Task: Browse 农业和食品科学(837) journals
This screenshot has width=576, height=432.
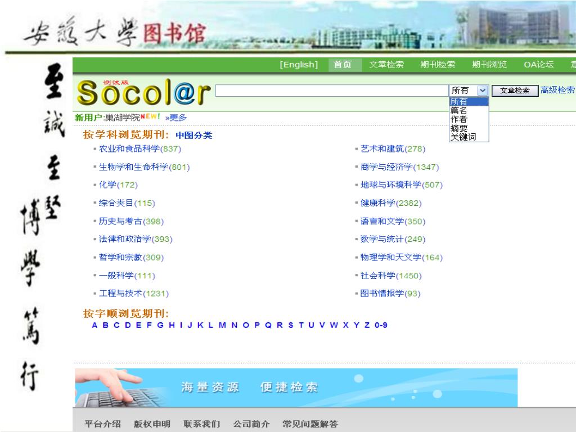Action: pyautogui.click(x=140, y=148)
